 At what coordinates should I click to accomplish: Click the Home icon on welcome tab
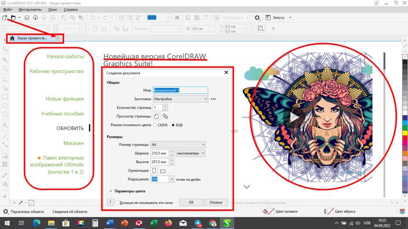pos(12,38)
